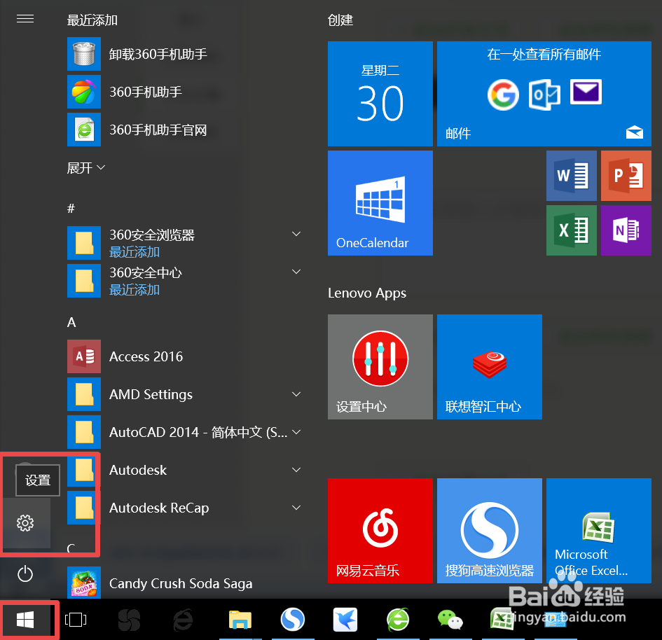Open the 邮件 mail tile
The image size is (662, 640).
coord(544,94)
